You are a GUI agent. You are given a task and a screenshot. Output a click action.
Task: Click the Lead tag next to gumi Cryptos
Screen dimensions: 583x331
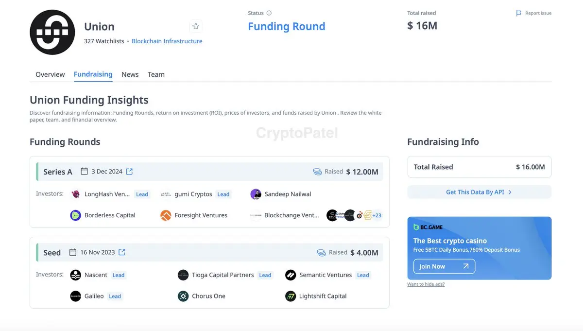223,194
